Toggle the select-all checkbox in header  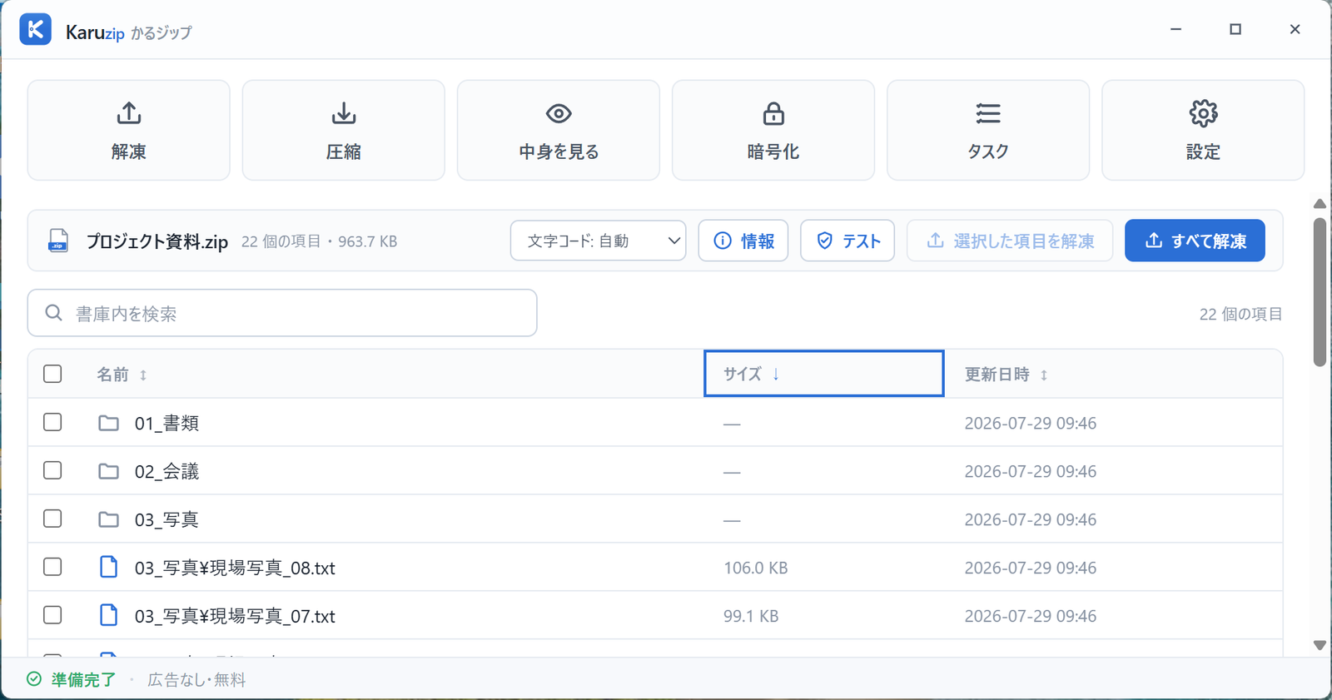52,374
